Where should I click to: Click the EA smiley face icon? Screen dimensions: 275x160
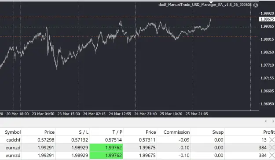(x=256, y=5)
